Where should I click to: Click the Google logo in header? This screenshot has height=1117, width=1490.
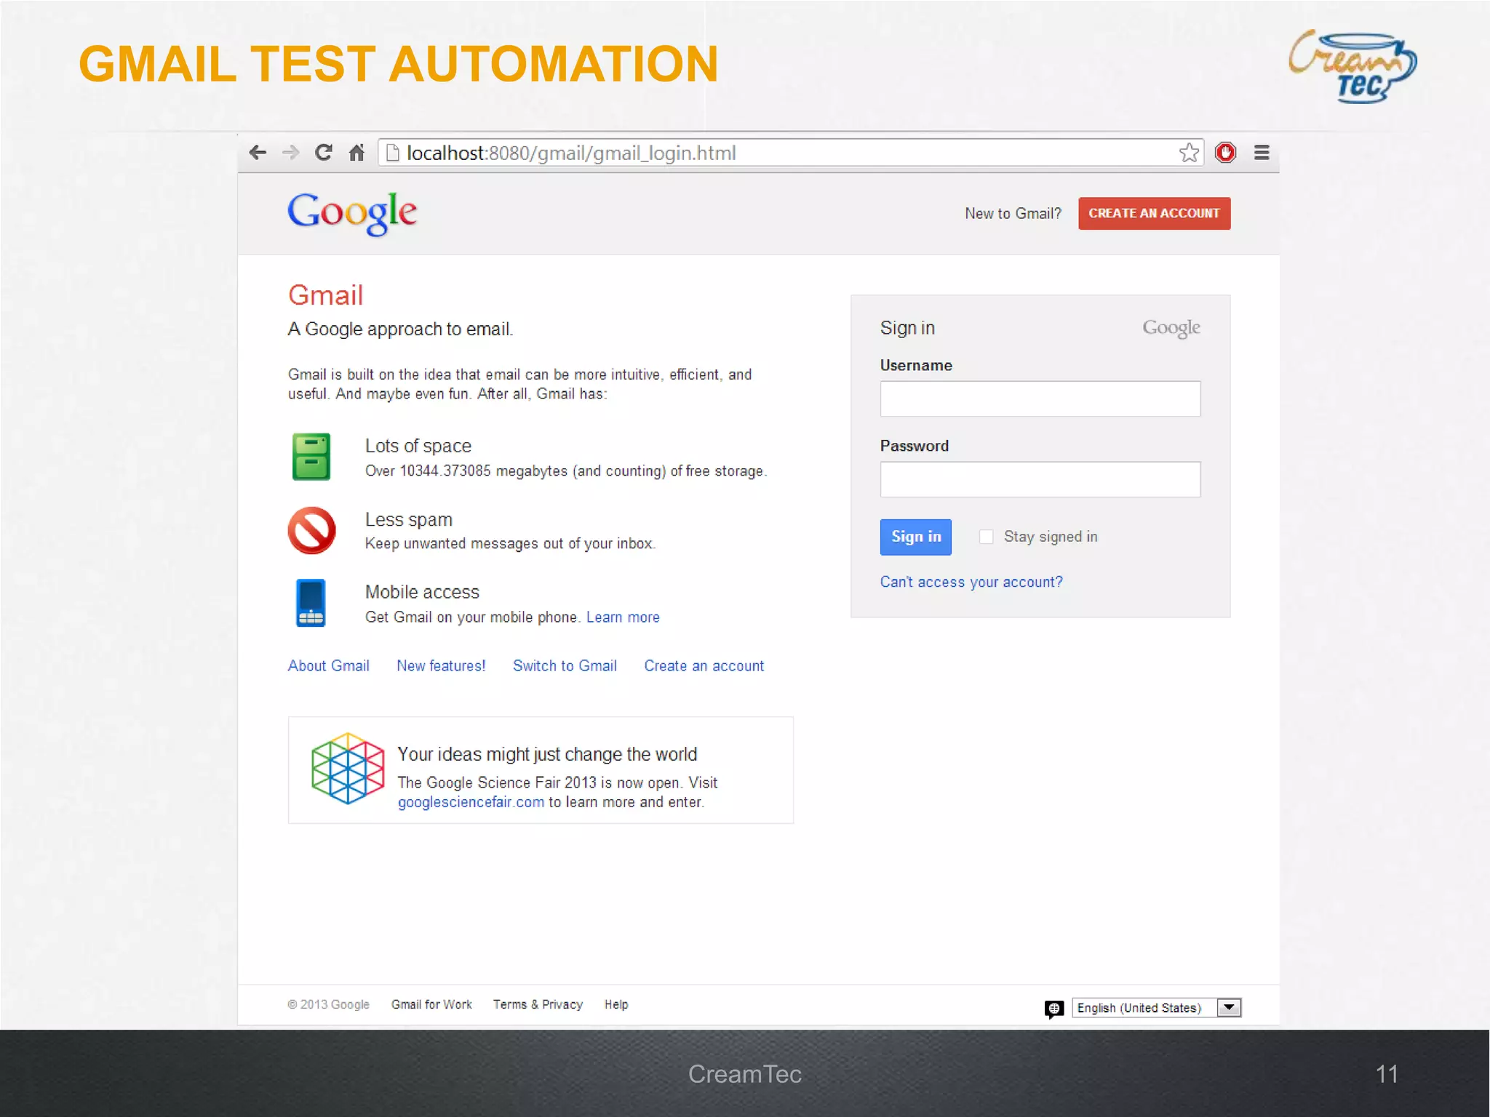pos(352,214)
